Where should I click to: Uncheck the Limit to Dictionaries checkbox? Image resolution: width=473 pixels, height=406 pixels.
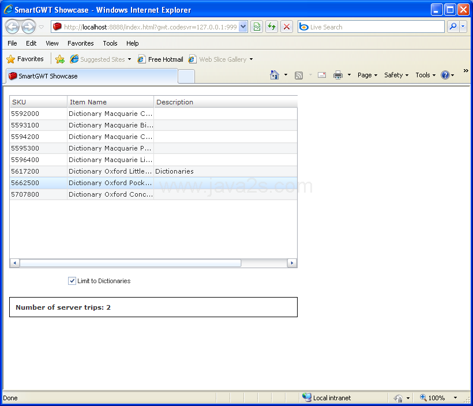(x=72, y=281)
